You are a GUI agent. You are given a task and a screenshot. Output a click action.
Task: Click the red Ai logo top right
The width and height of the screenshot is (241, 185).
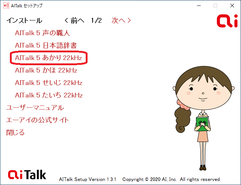227,21
